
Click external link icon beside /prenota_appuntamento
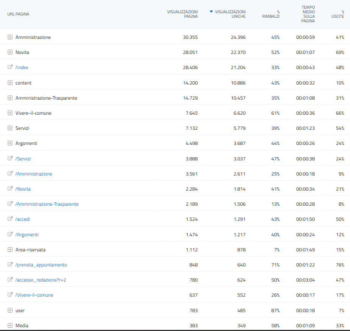[10, 265]
